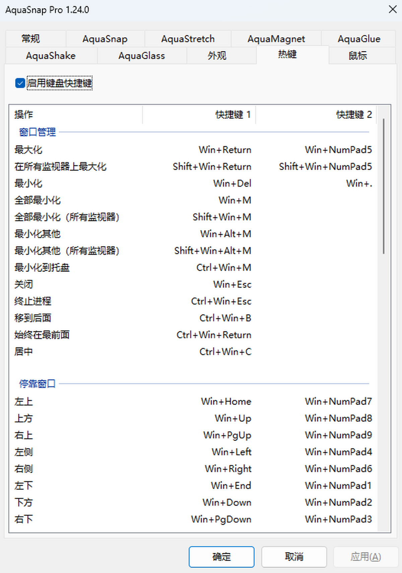Click the Win+NumPad3 shortcut cell
Viewport: 402px width, 573px height.
(338, 519)
